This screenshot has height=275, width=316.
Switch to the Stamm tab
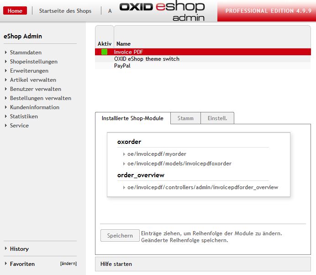tap(185, 118)
